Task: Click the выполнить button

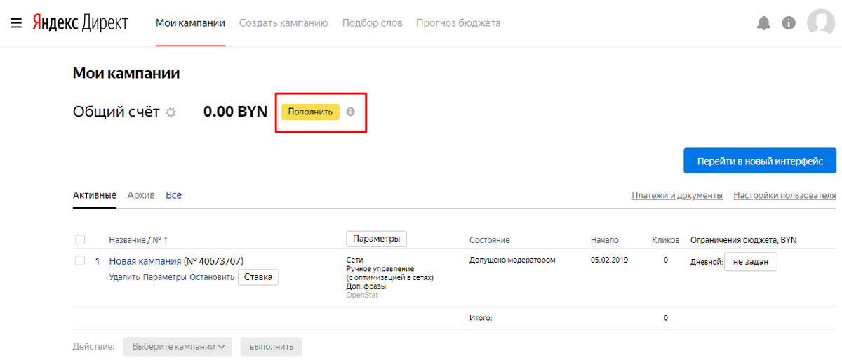Action: pos(271,346)
